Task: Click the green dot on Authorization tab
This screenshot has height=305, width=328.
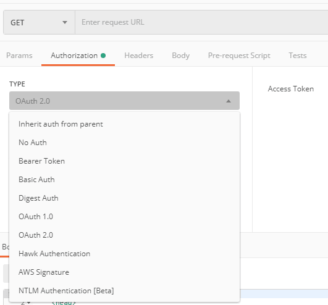Action: tap(103, 56)
